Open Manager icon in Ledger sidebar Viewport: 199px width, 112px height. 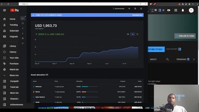23,38
